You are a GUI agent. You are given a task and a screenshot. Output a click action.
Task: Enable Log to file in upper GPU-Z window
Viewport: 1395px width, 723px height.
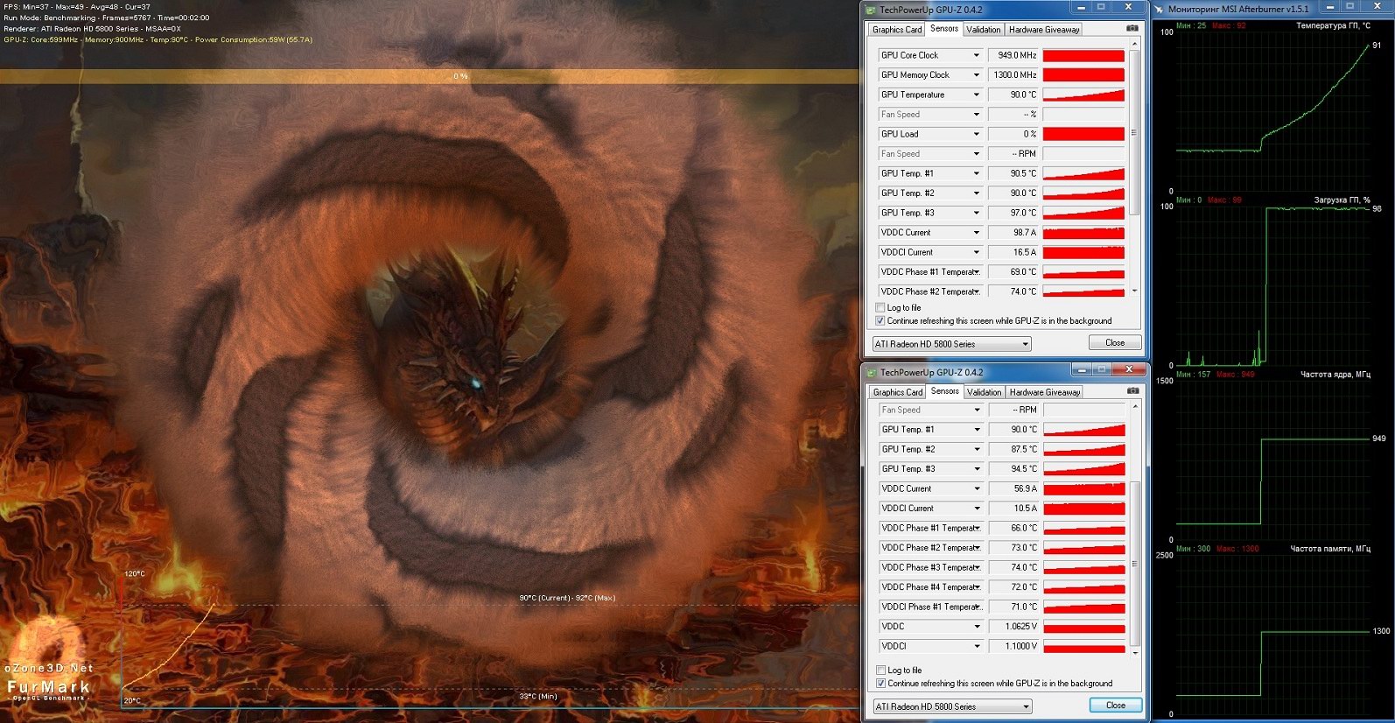click(x=880, y=308)
